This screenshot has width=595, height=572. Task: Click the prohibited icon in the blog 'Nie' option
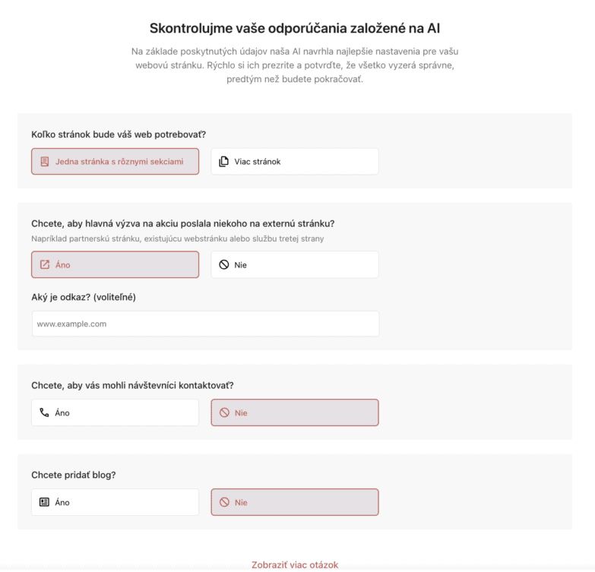[x=223, y=502]
